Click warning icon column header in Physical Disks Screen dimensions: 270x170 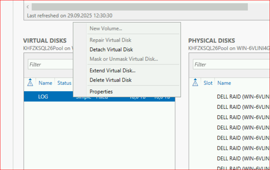(x=195, y=83)
